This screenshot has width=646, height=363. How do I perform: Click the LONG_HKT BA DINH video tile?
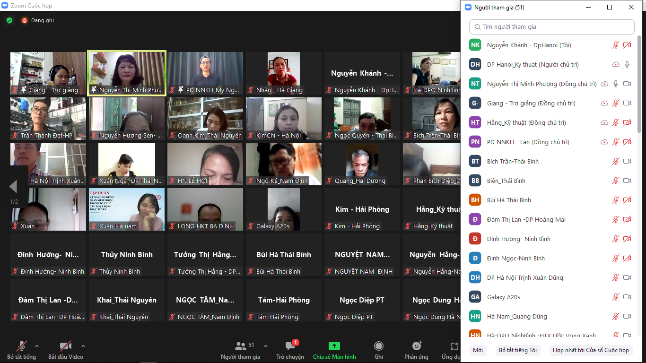click(205, 209)
